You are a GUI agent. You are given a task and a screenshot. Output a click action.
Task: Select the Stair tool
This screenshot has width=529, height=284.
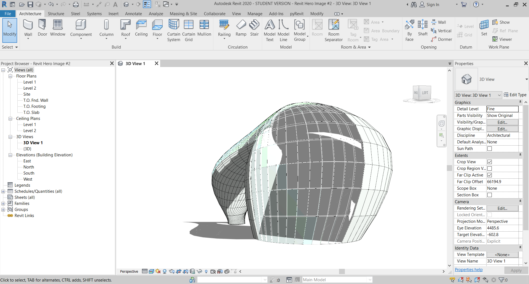(254, 29)
